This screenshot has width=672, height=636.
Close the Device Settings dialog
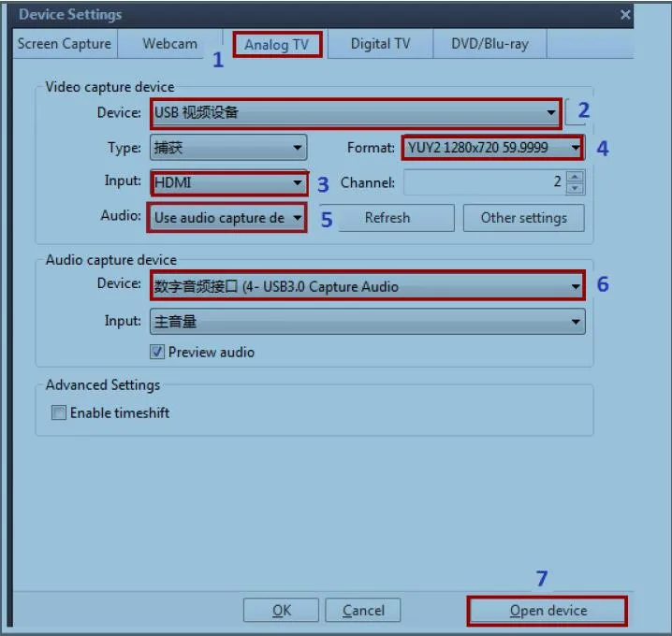coord(625,15)
